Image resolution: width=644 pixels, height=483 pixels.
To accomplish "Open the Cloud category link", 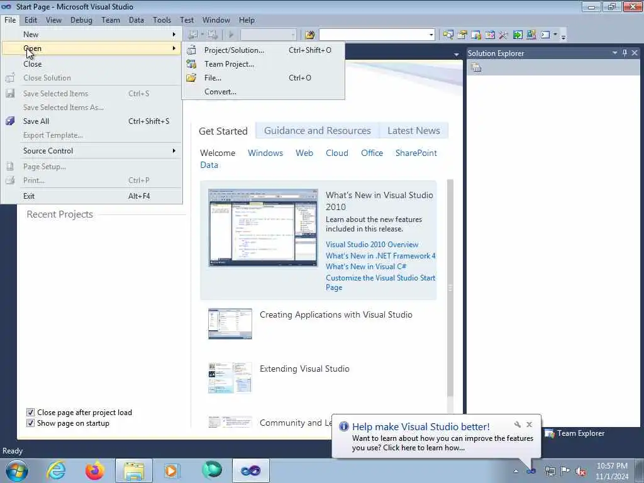I will coord(337,153).
